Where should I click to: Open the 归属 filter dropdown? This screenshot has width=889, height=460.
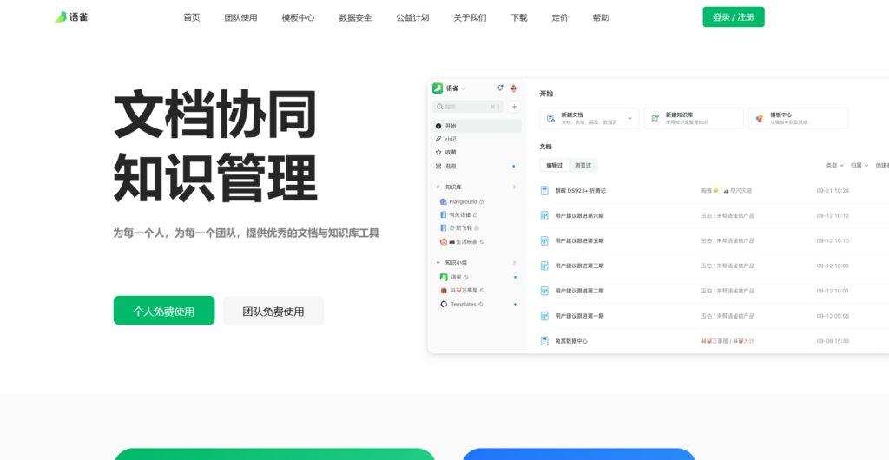click(859, 166)
